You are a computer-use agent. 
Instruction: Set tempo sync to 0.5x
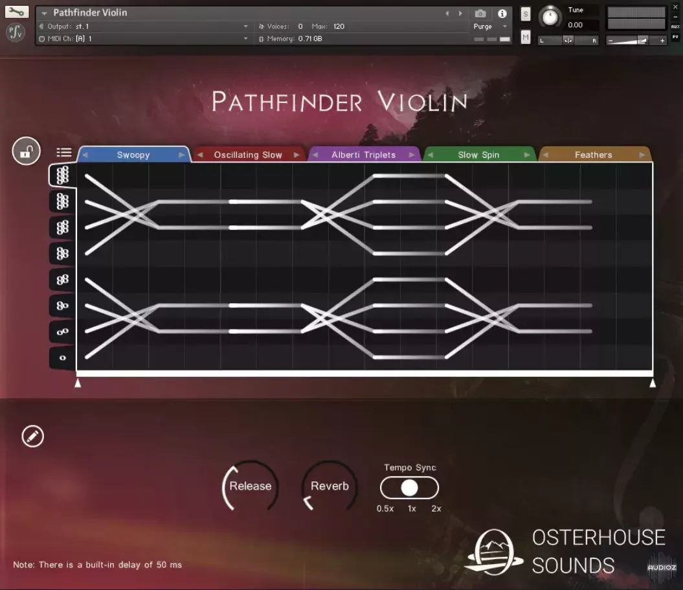tap(385, 508)
